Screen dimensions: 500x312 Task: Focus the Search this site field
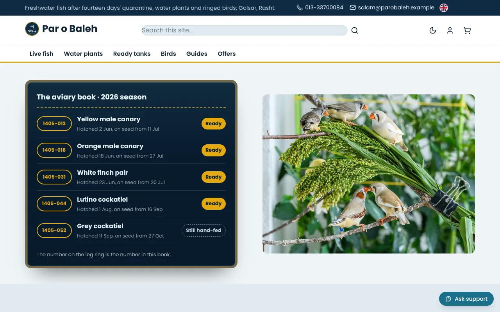click(245, 30)
